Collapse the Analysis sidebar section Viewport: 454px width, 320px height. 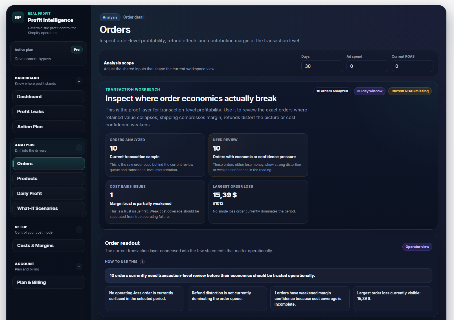coord(79,148)
